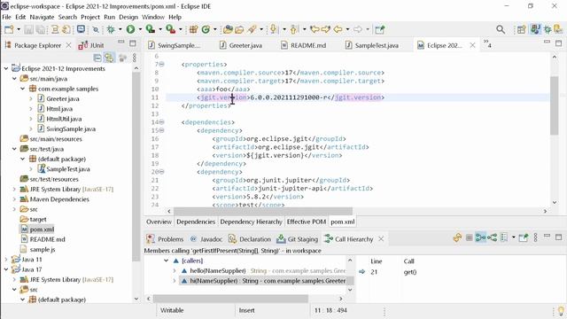Select SwingSample.java in the tree
This screenshot has width=567, height=319.
71,129
